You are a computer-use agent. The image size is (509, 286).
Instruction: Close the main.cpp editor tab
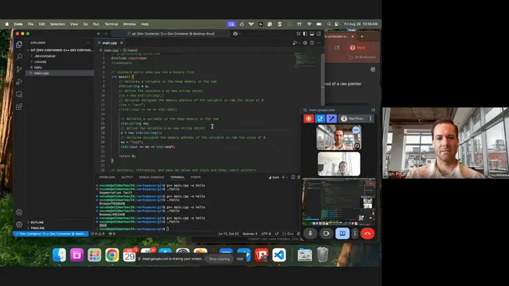tap(121, 43)
